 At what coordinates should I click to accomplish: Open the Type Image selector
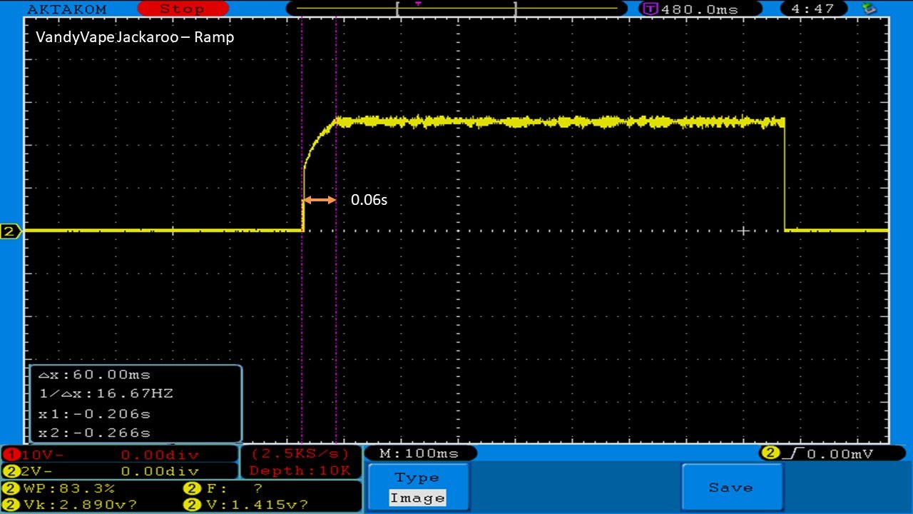click(418, 488)
